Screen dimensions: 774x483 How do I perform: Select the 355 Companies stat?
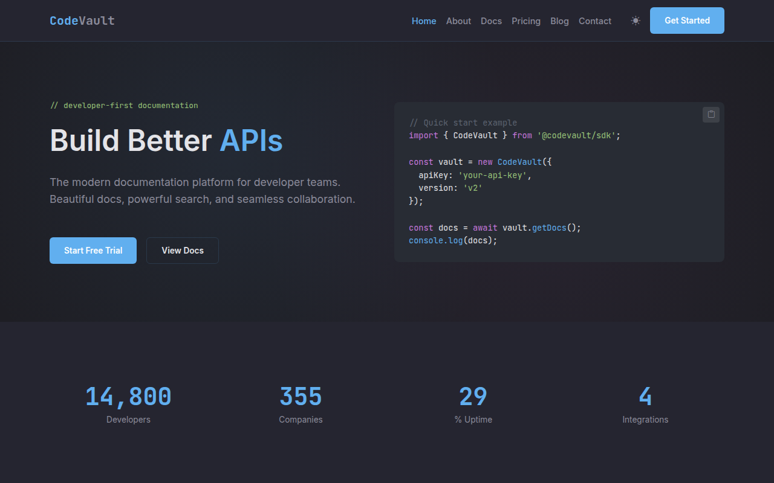[301, 403]
